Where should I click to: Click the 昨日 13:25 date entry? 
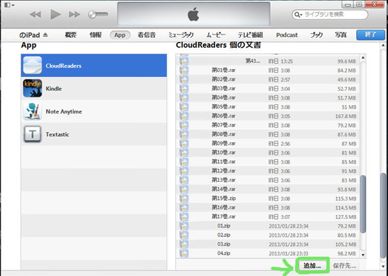pos(281,62)
